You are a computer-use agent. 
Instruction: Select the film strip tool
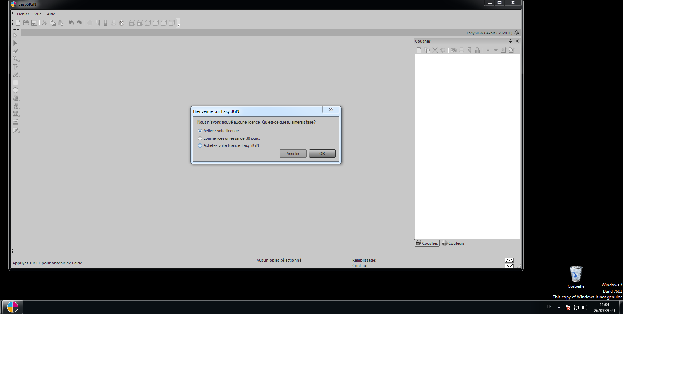(x=15, y=122)
